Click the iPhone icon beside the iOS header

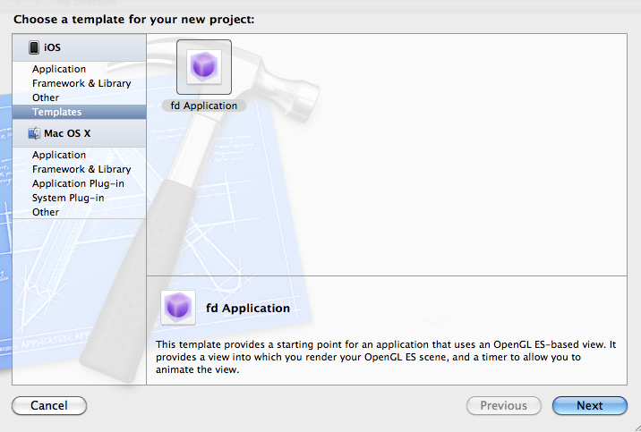tap(34, 47)
